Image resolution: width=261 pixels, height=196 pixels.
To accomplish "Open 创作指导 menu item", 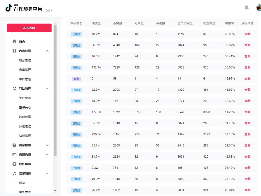I will [x=25, y=164].
